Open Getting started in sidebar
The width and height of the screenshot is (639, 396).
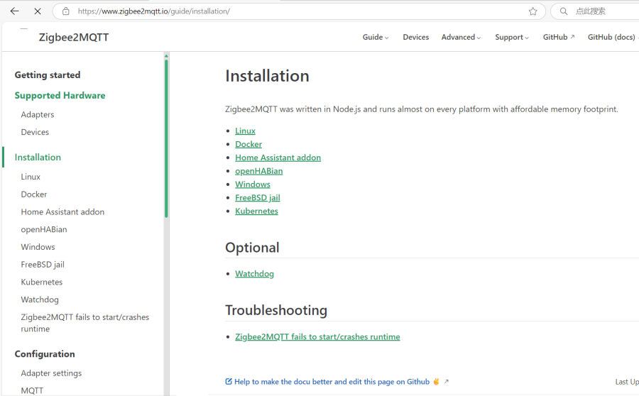(x=48, y=75)
